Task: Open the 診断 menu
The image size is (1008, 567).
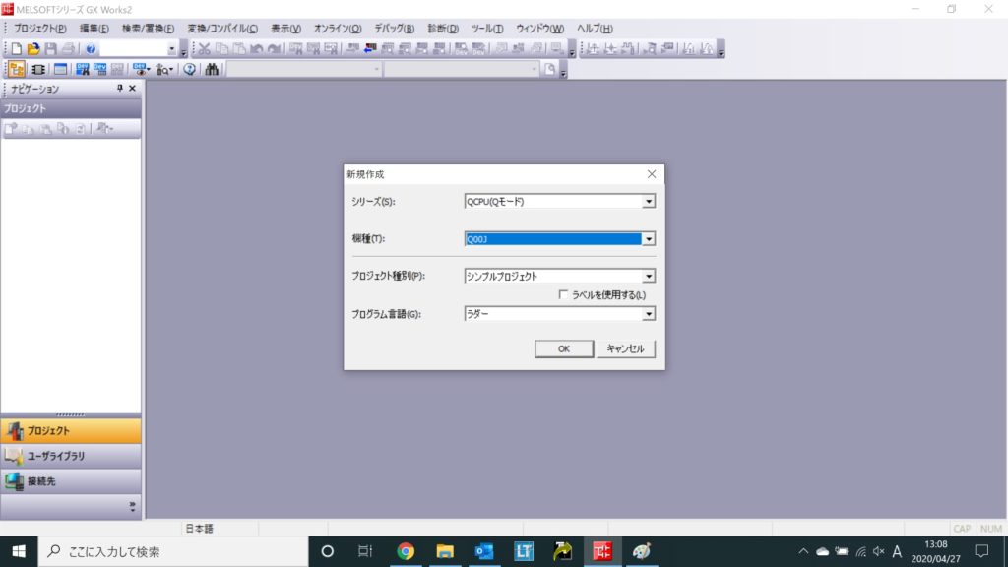Action: coord(443,29)
